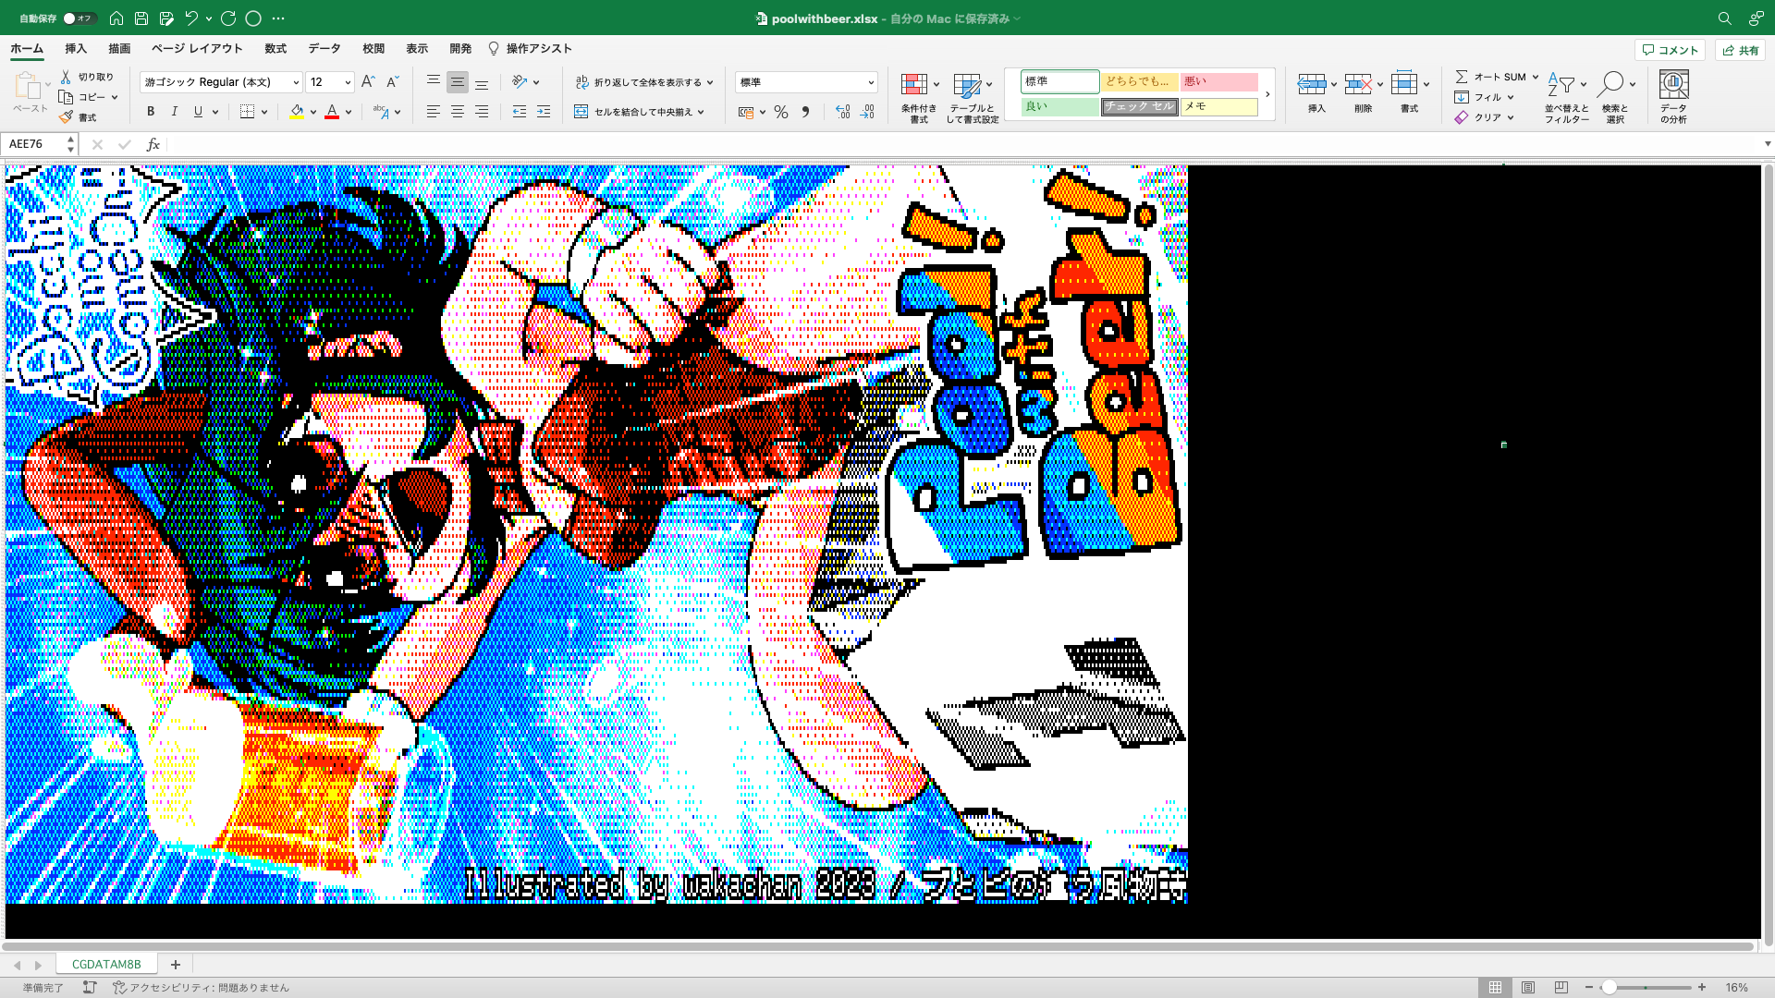Toggle Bold formatting
Screen dimensions: 1775x998
tap(151, 112)
